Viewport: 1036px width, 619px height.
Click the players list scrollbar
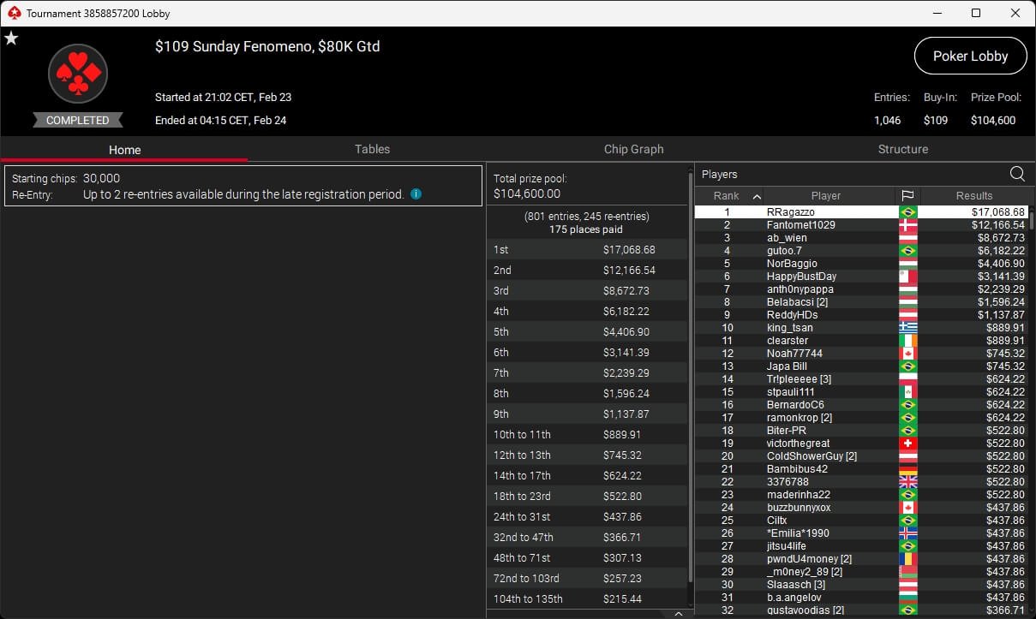[x=1032, y=218]
